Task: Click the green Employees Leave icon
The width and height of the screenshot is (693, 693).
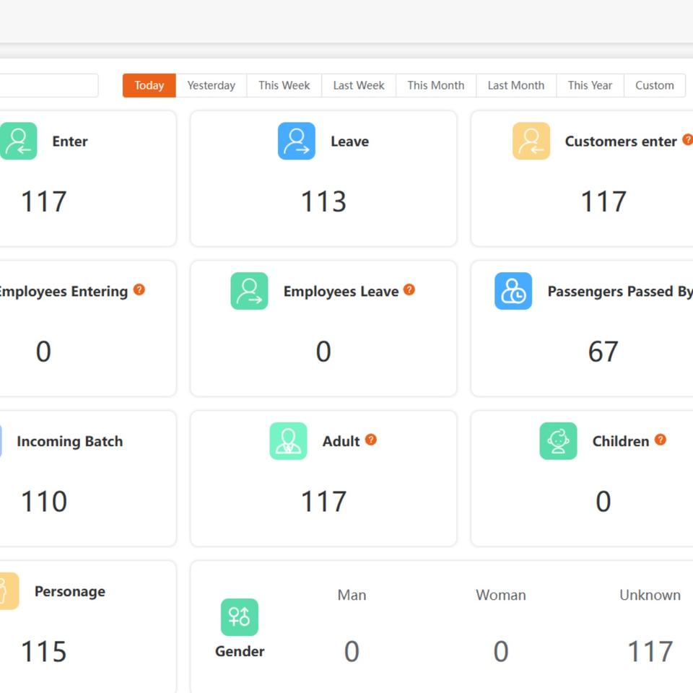Action: point(249,291)
